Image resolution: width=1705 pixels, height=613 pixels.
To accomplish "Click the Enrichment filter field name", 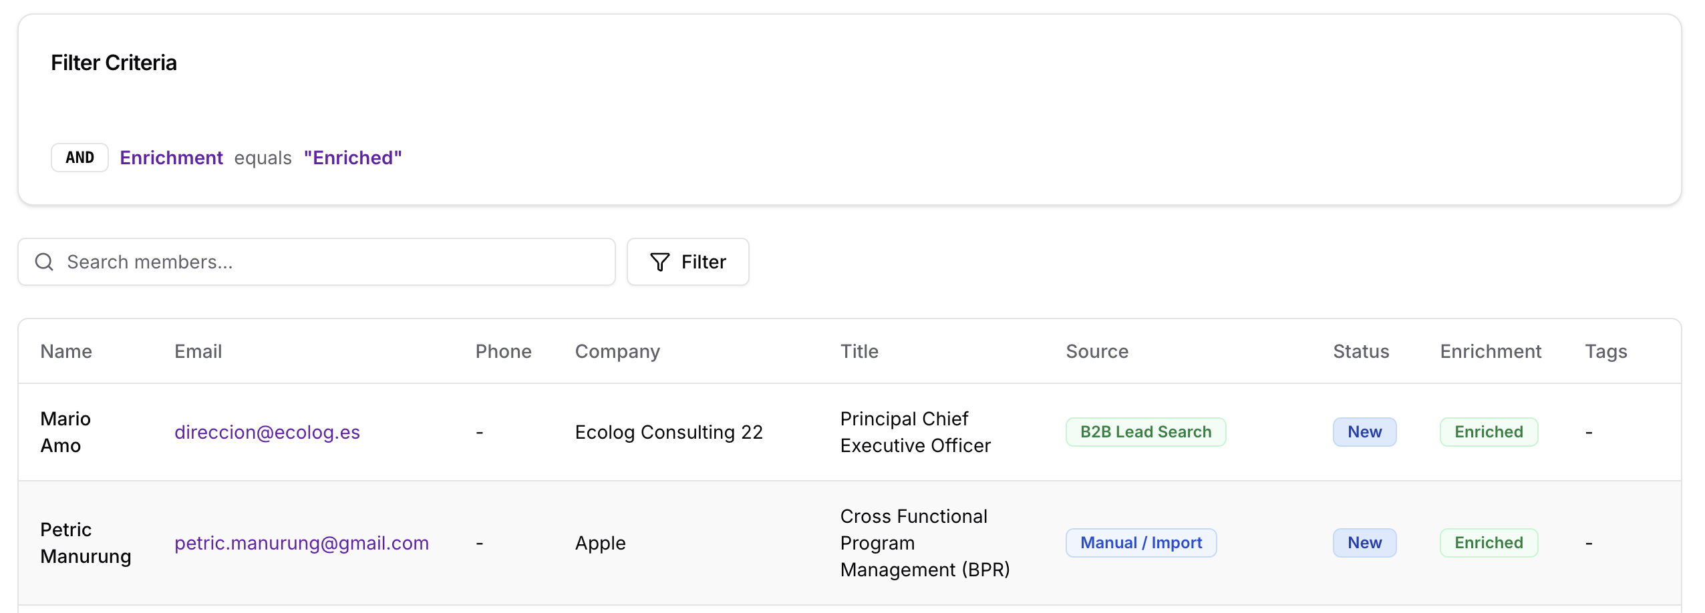I will (171, 158).
